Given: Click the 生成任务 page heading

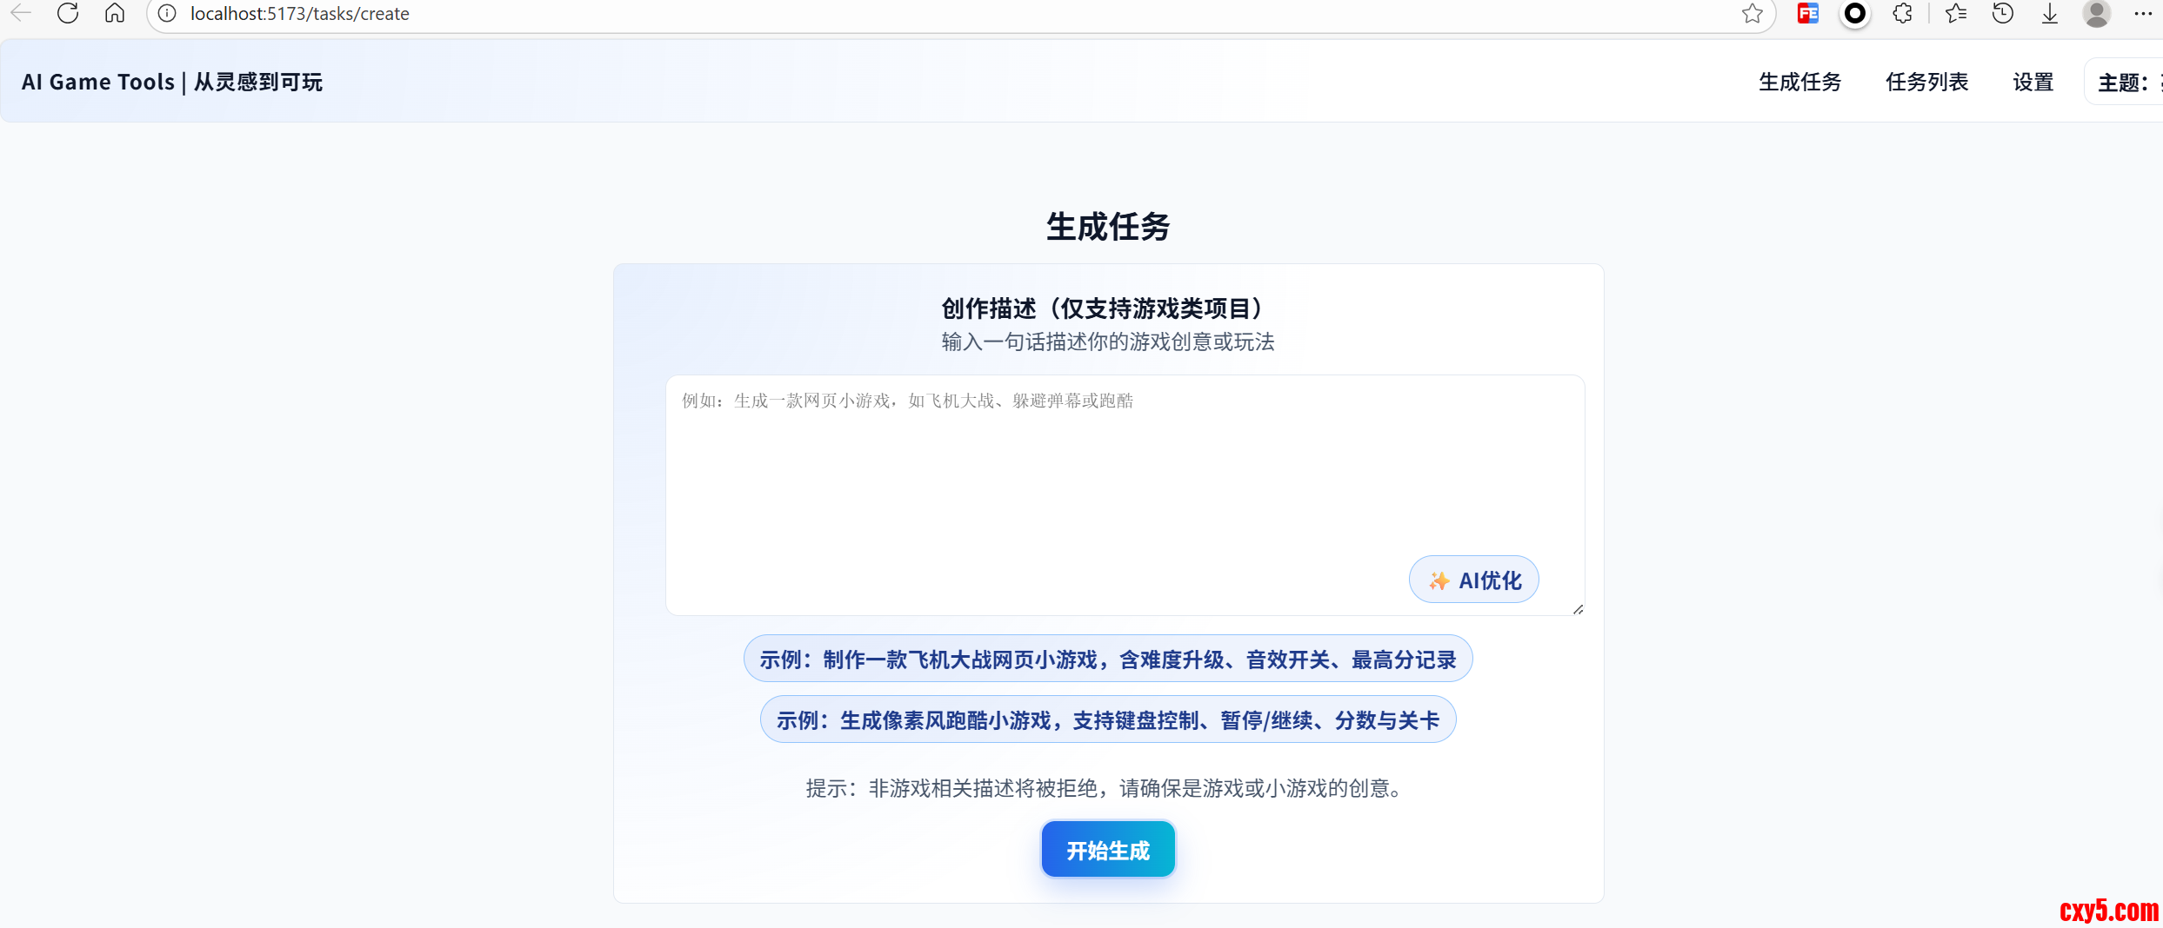Looking at the screenshot, I should (1108, 227).
